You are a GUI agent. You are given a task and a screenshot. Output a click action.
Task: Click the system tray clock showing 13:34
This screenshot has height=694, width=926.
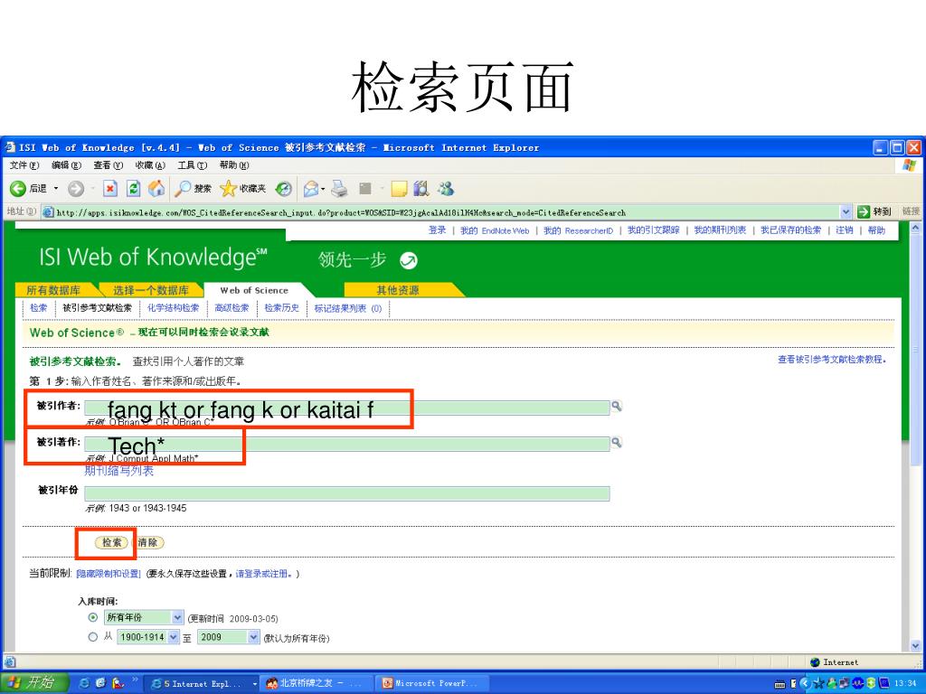click(x=905, y=683)
